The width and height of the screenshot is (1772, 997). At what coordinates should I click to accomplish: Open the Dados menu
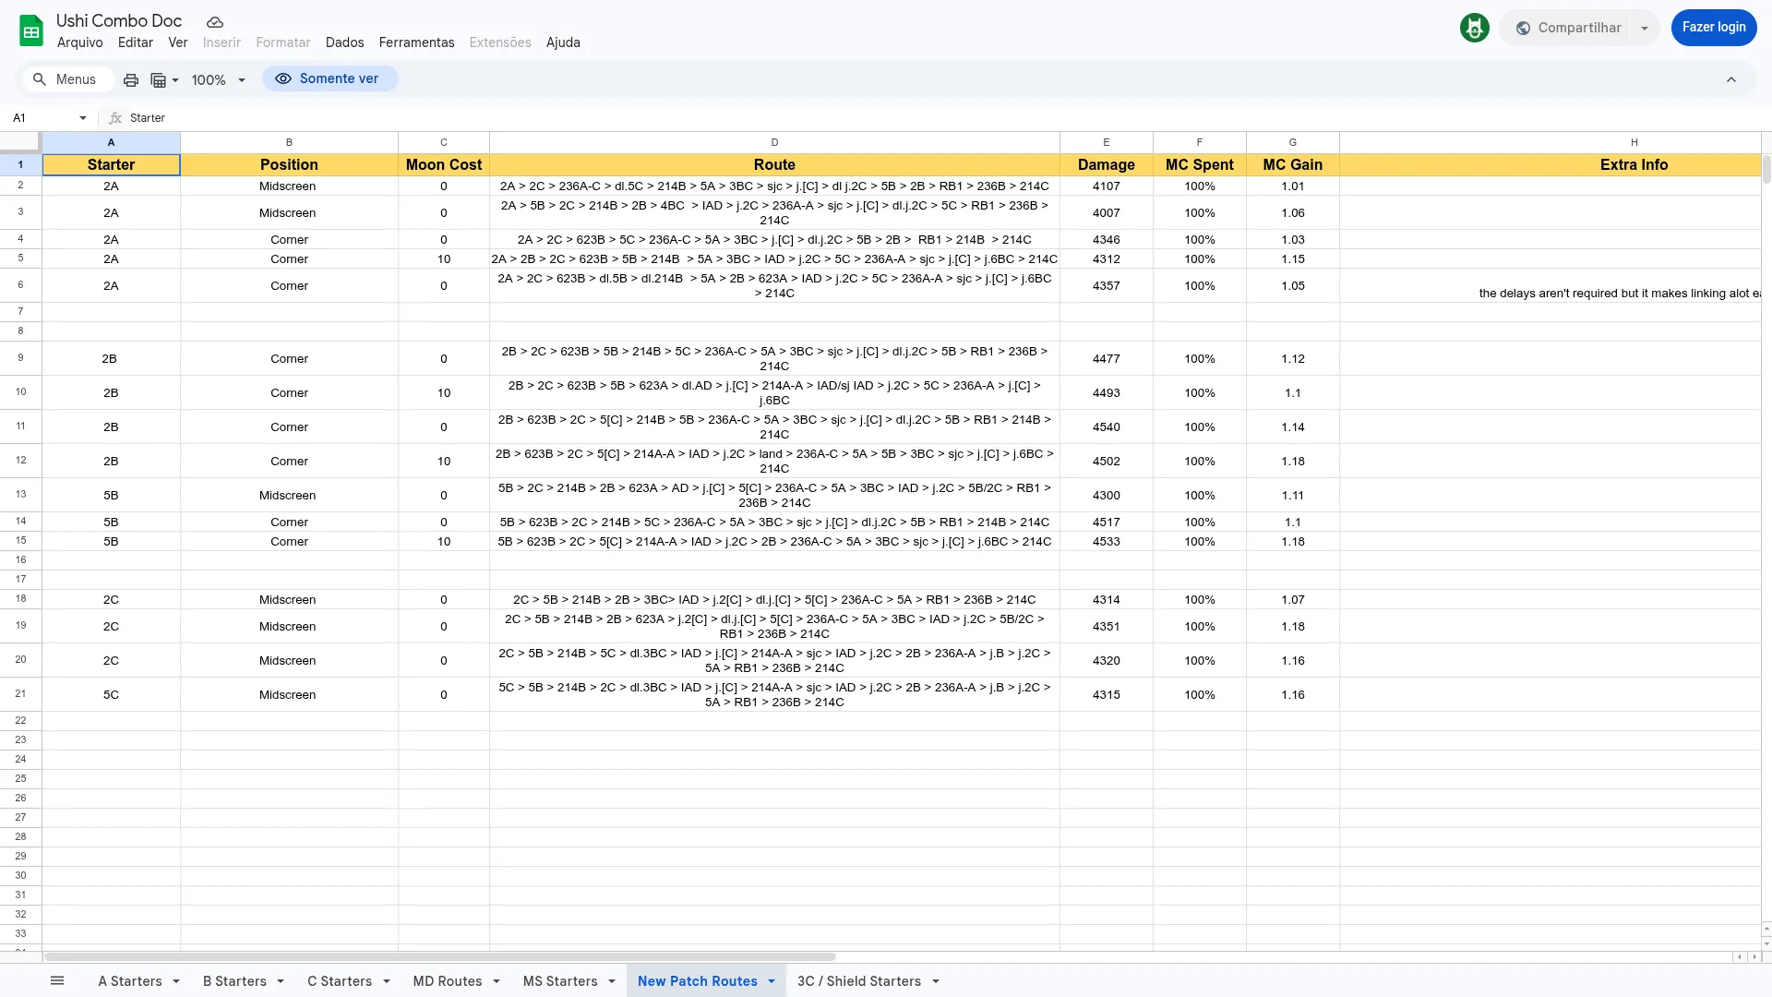(344, 42)
